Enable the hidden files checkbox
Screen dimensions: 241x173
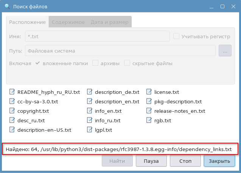tap(127, 63)
